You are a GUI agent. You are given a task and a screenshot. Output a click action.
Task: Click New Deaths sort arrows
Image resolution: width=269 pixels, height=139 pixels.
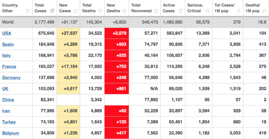coord(125,11)
